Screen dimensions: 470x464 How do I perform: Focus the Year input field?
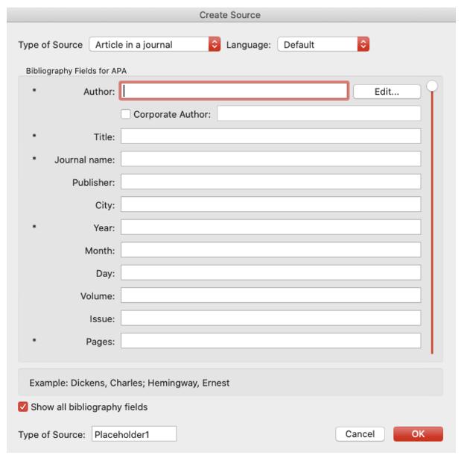point(270,228)
